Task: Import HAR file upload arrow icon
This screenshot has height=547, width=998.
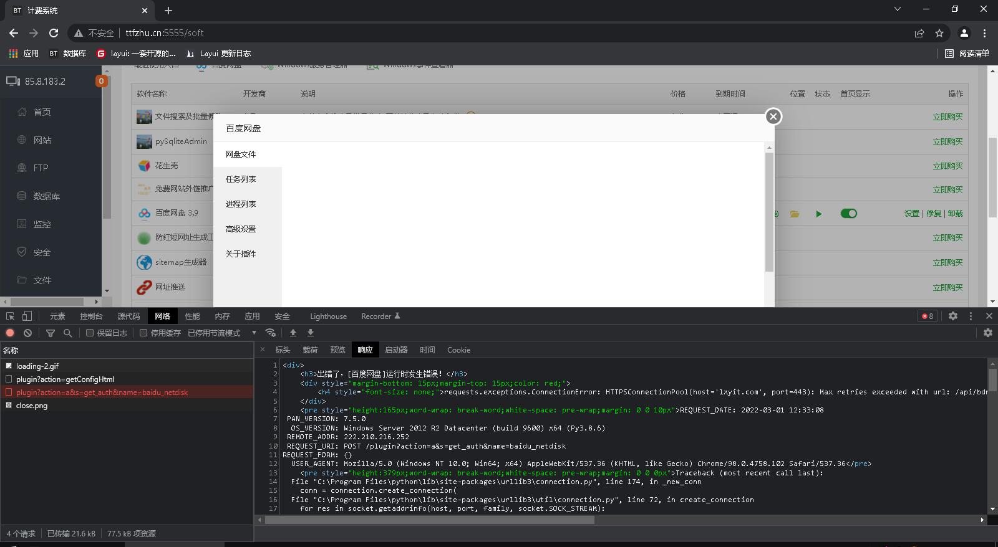Action: [293, 333]
